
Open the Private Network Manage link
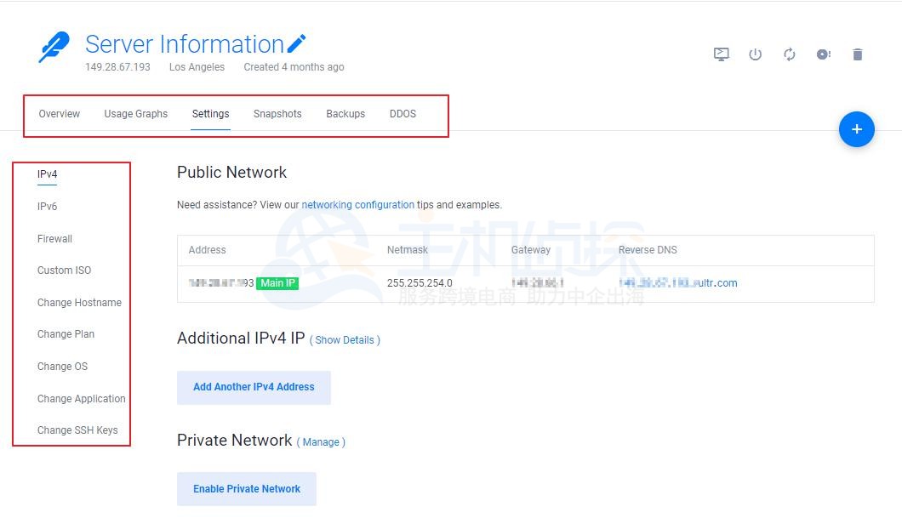tap(321, 442)
